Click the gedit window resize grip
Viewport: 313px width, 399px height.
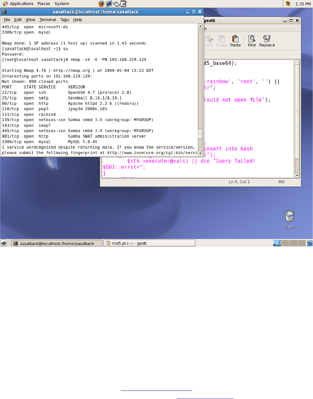298,183
